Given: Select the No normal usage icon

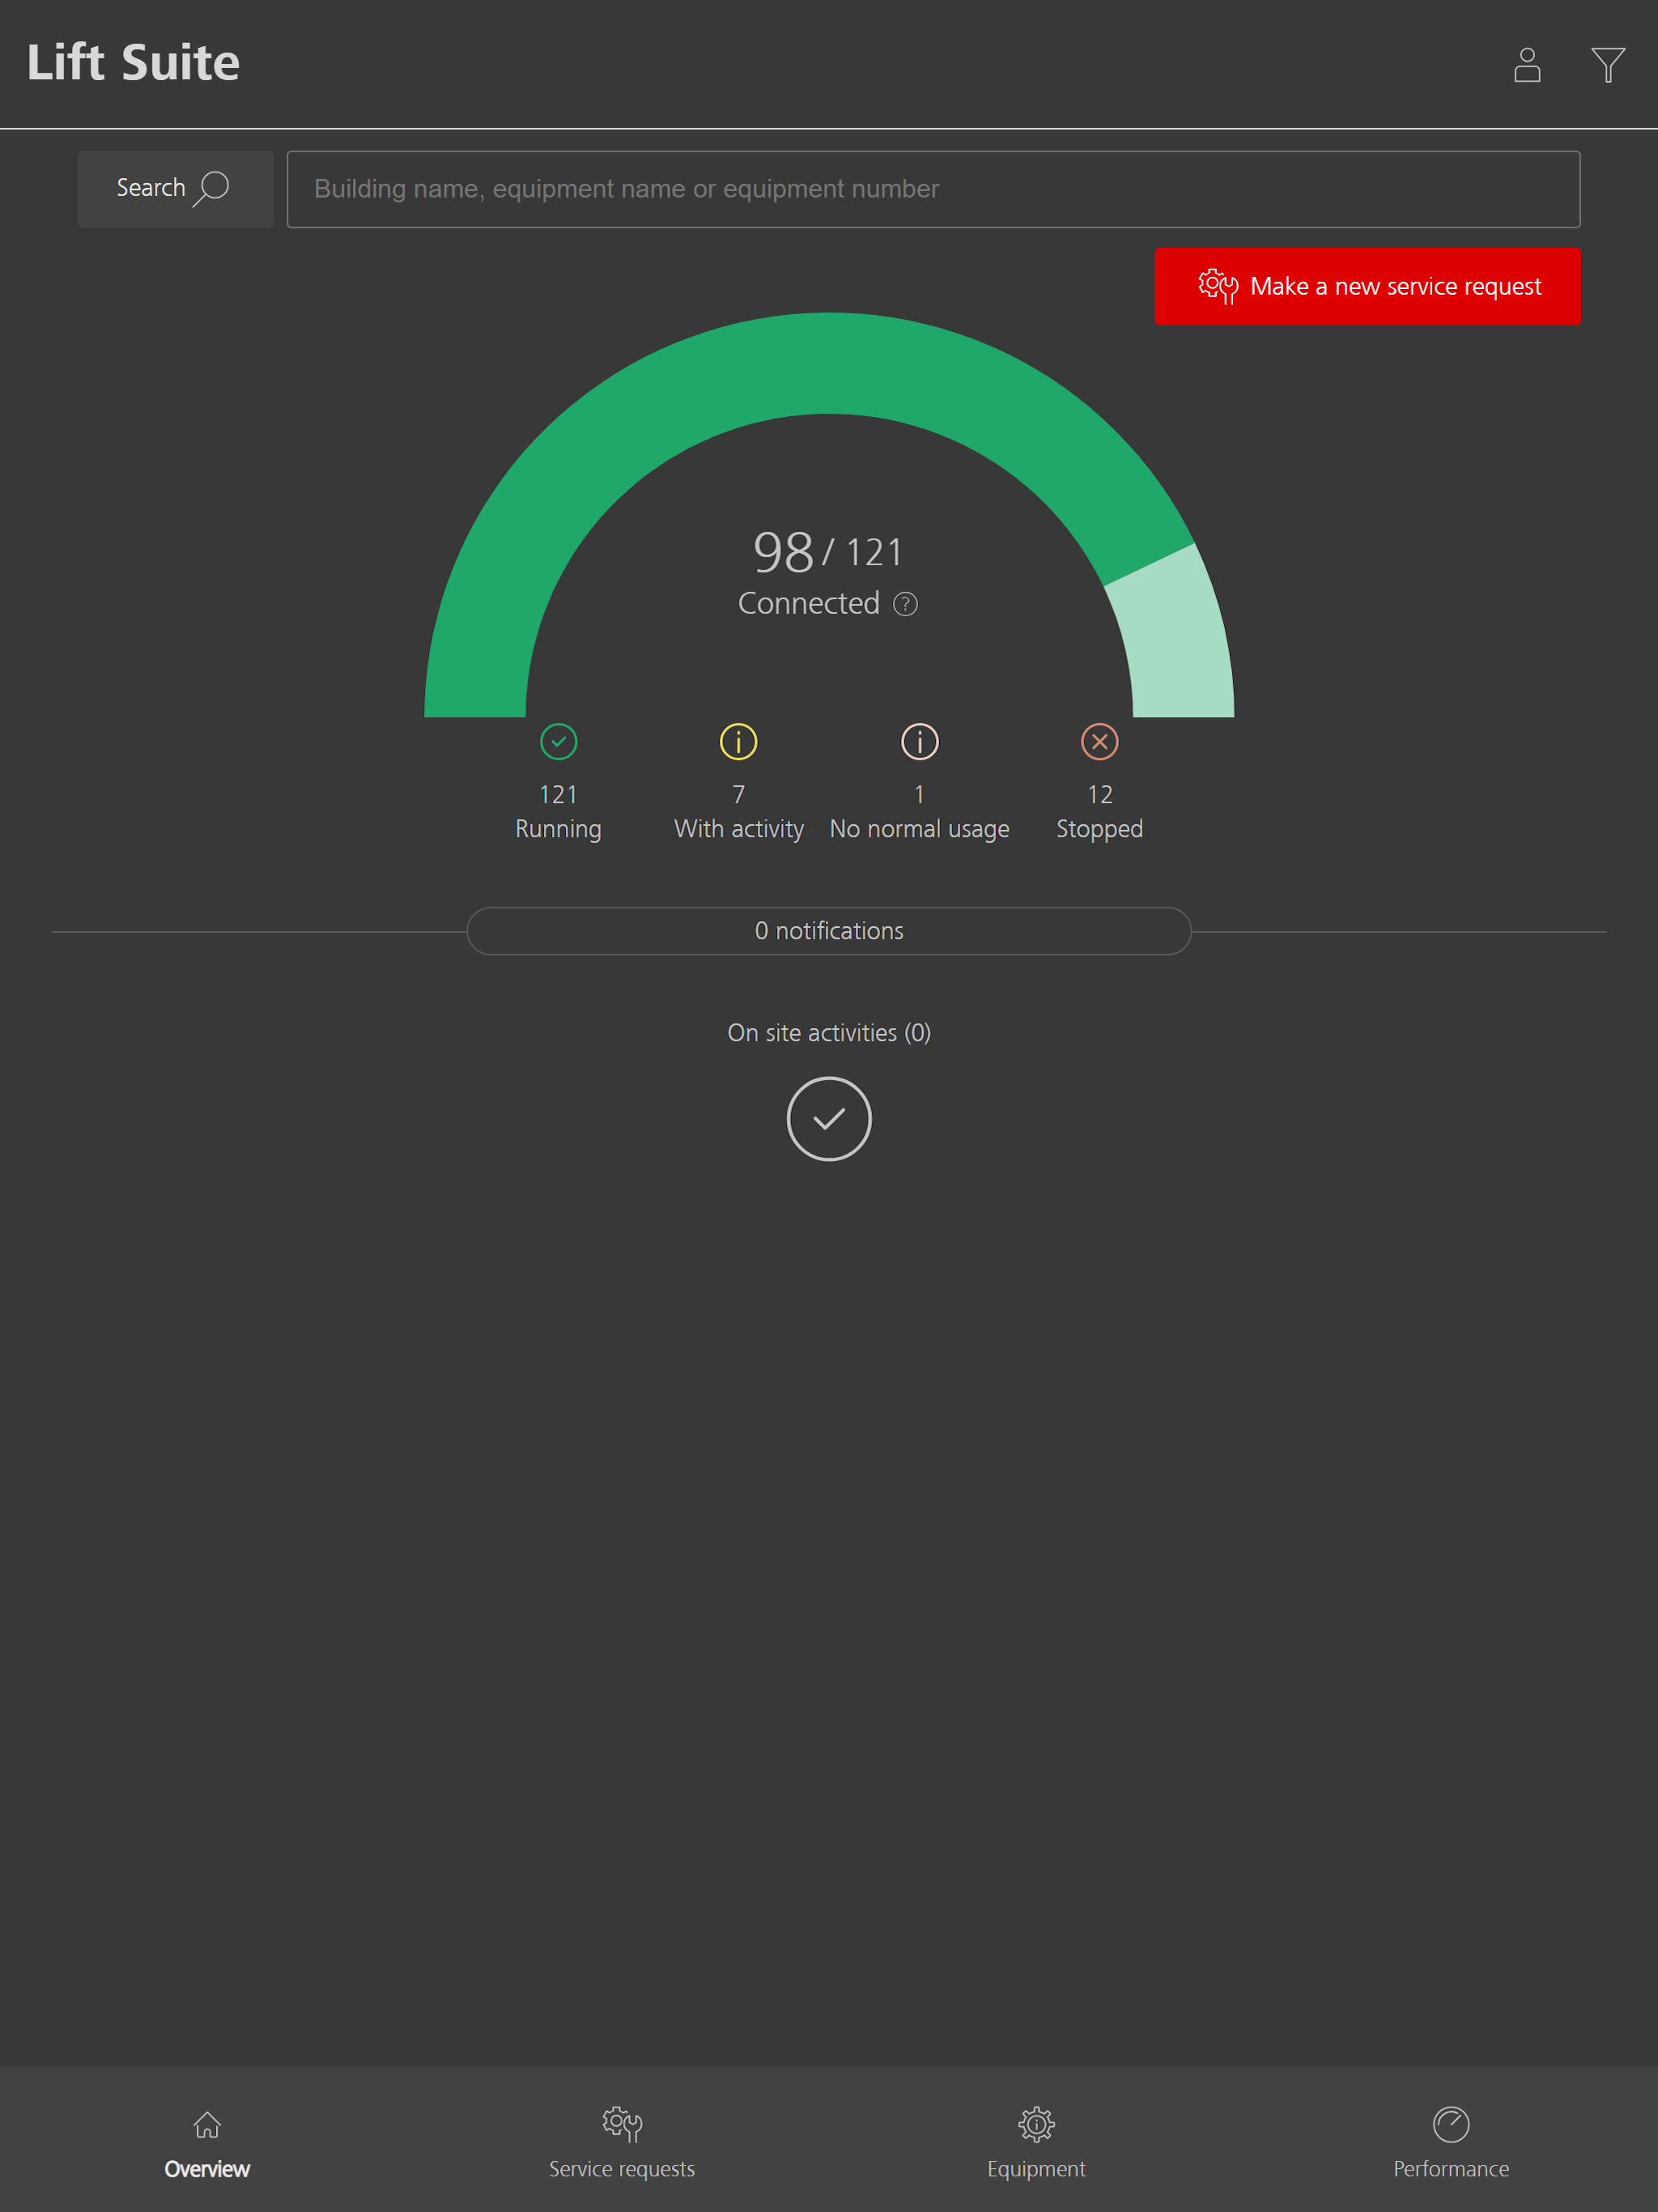Looking at the screenshot, I should [x=919, y=742].
